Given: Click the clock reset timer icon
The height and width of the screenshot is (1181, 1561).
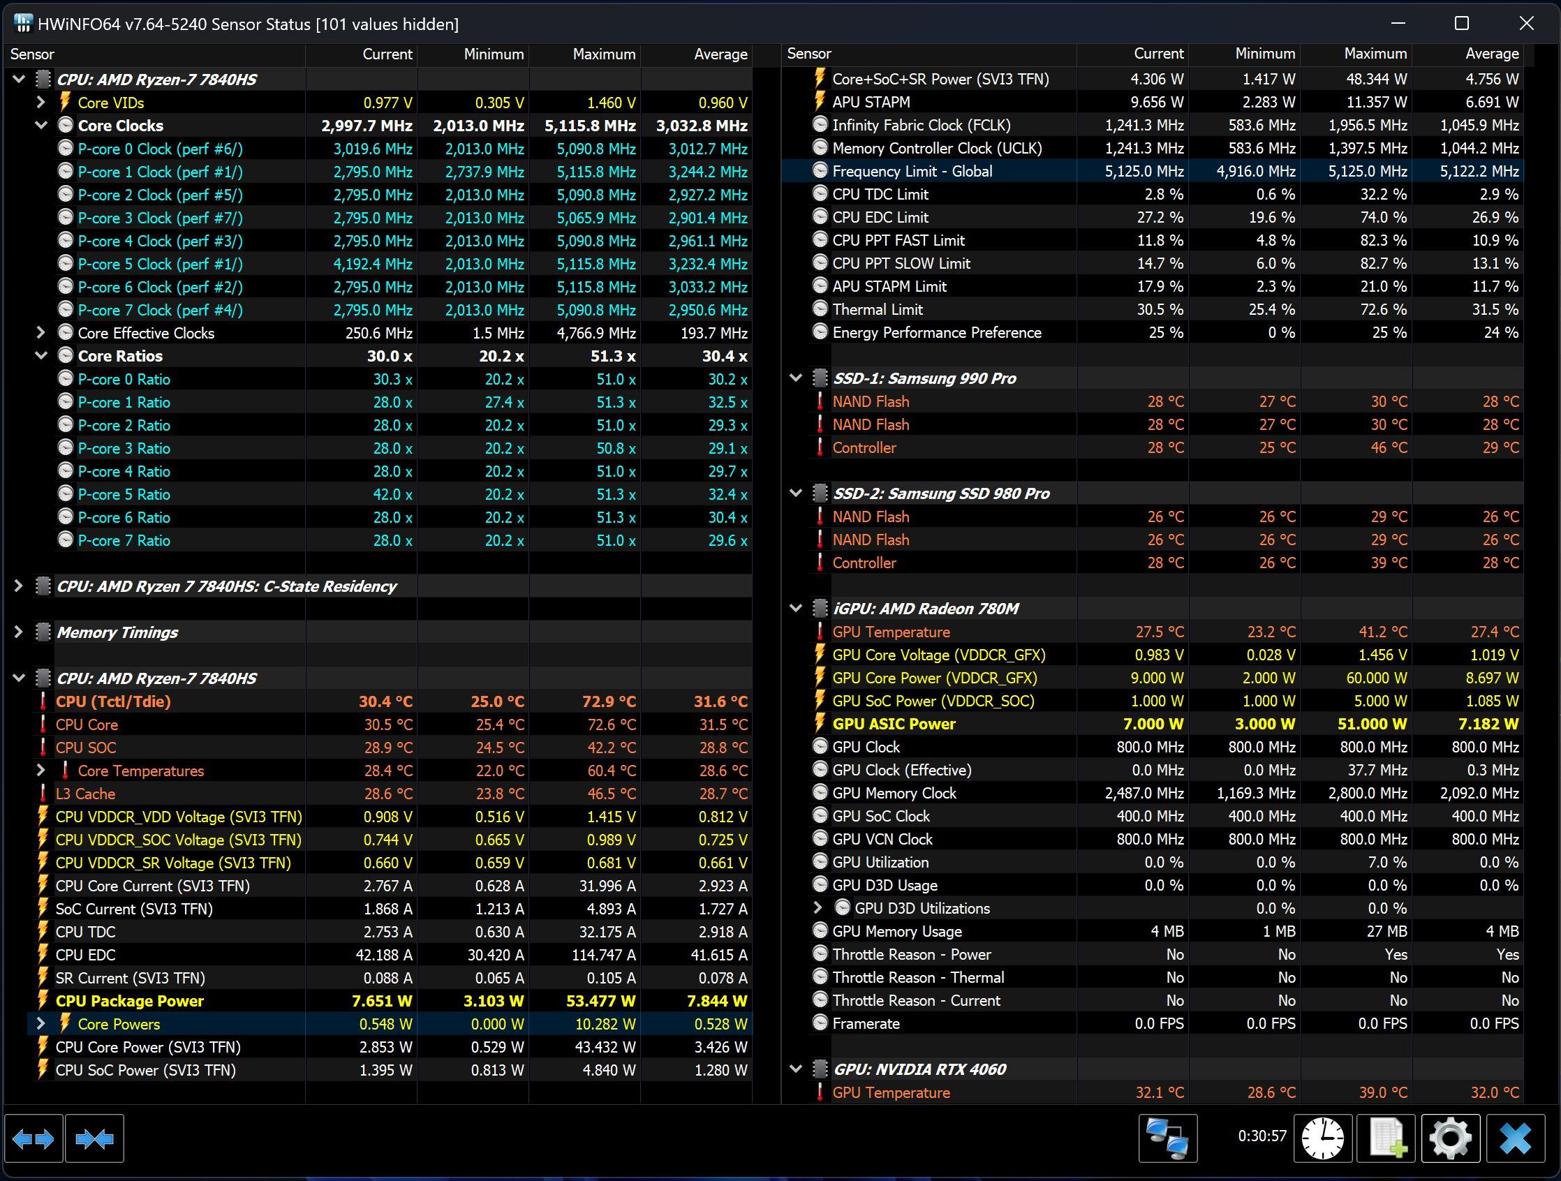Looking at the screenshot, I should click(1322, 1138).
